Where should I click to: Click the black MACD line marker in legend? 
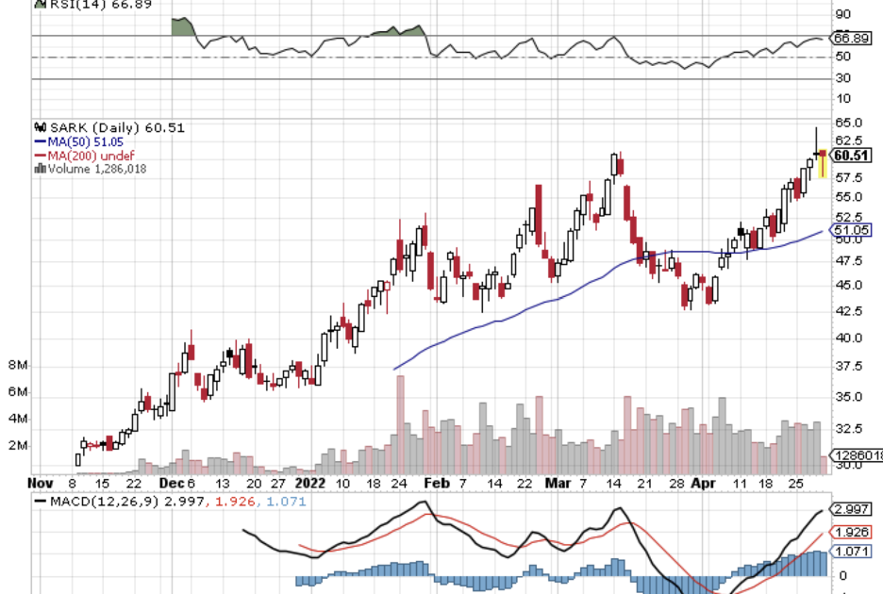(40, 500)
